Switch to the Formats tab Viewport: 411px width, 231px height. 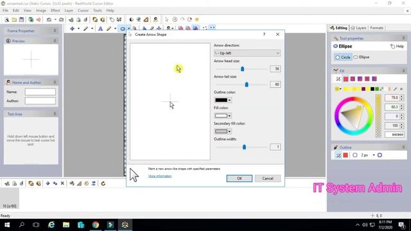[x=377, y=28]
